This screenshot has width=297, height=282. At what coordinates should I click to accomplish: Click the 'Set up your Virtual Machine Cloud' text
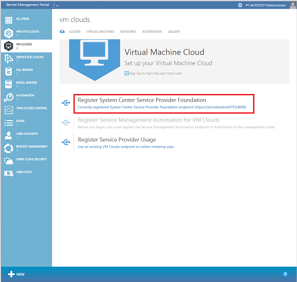click(x=168, y=63)
